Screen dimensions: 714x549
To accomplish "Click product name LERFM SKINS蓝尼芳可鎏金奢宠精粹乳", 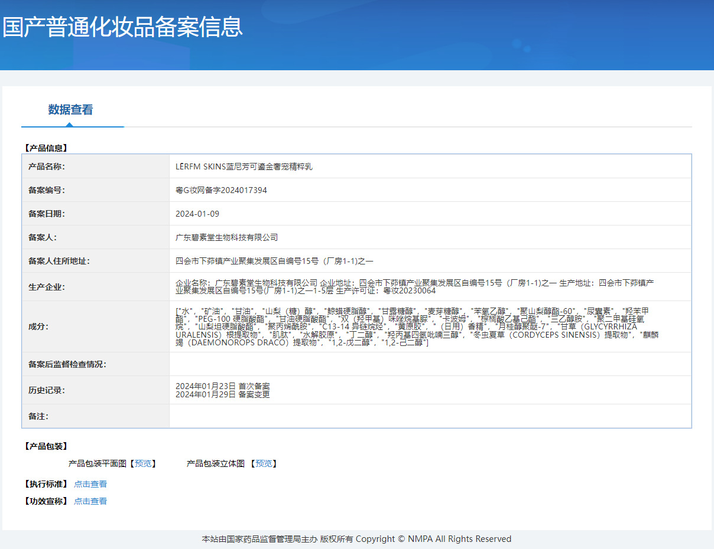I will (244, 166).
